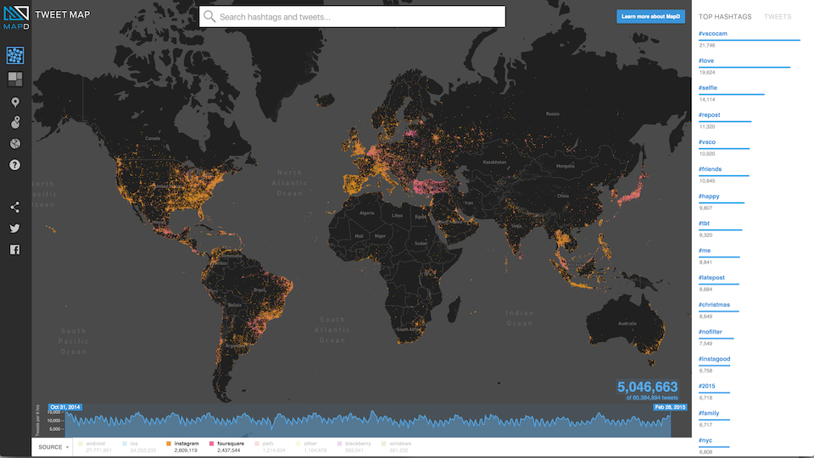Focus the search hashtags and tweets field
This screenshot has height=458, width=814.
tap(352, 17)
